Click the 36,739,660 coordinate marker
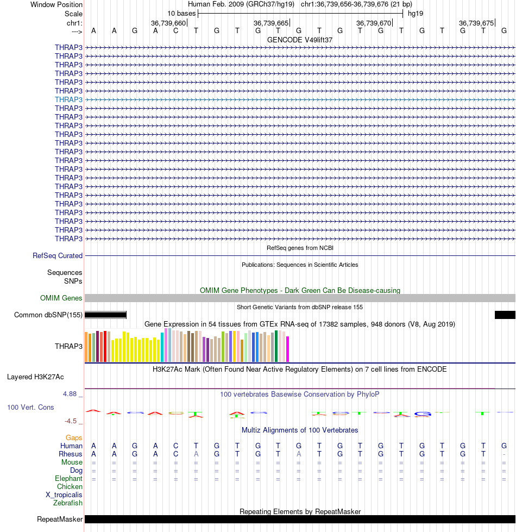This screenshot has height=532, width=516. point(168,23)
